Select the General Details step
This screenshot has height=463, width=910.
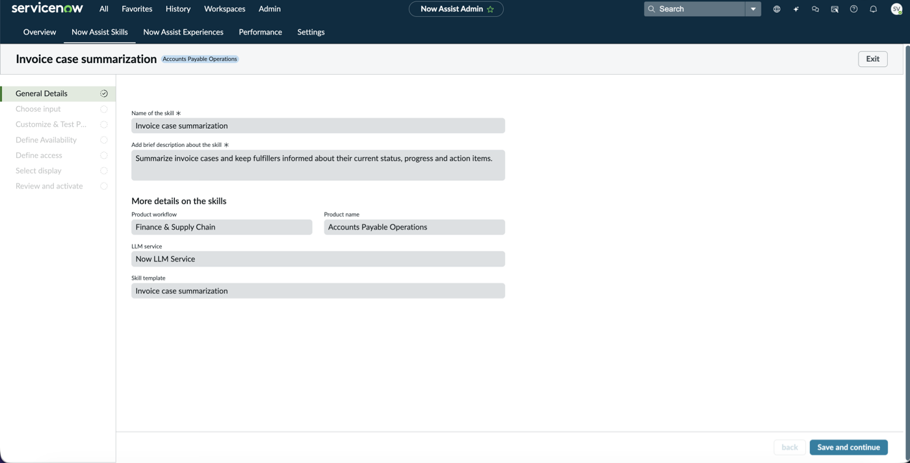[x=58, y=94]
